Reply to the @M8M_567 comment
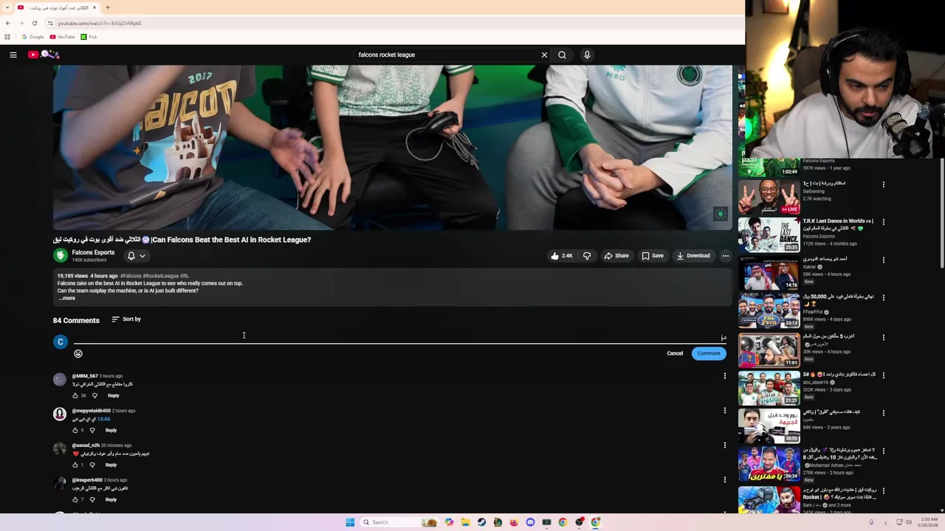This screenshot has width=945, height=531. click(113, 395)
